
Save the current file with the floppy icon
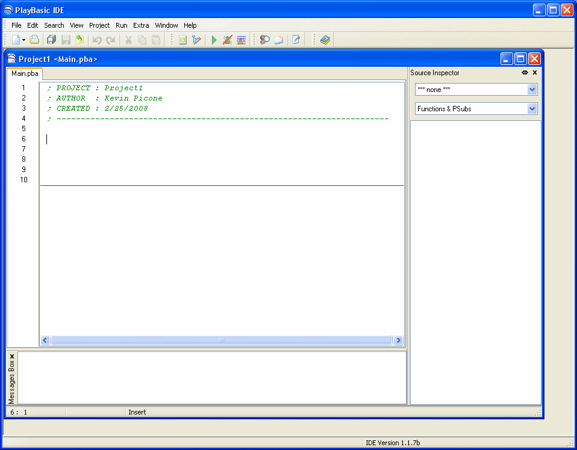click(x=66, y=40)
